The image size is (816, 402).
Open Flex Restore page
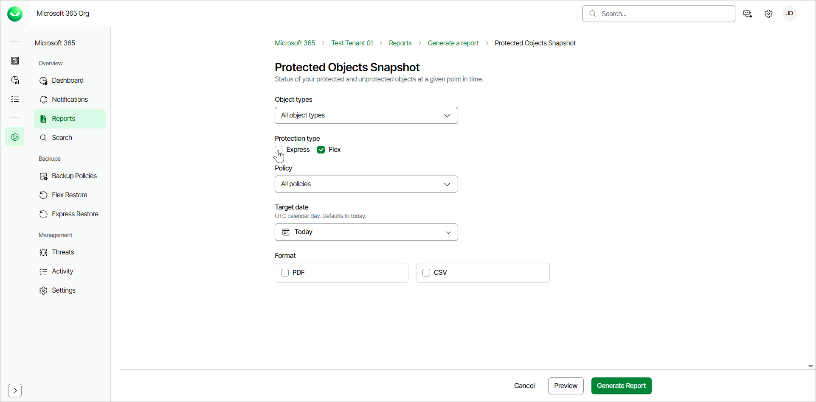(x=70, y=195)
